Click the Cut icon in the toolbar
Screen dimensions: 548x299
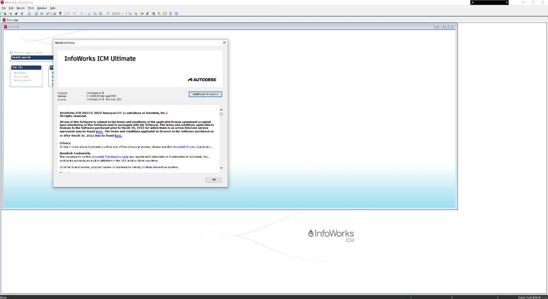coord(89,13)
